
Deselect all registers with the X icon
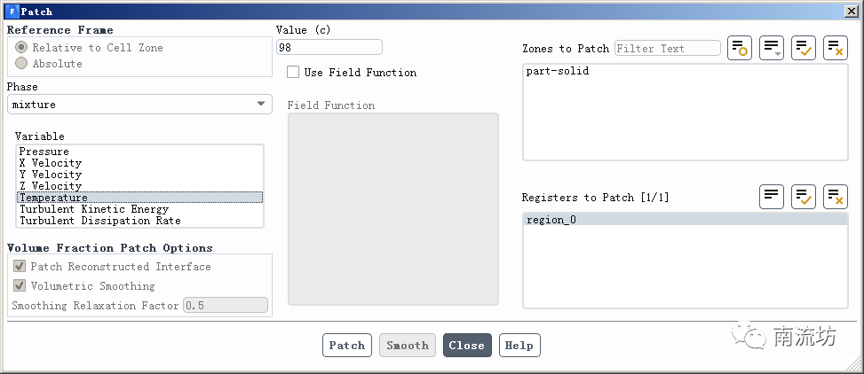836,196
